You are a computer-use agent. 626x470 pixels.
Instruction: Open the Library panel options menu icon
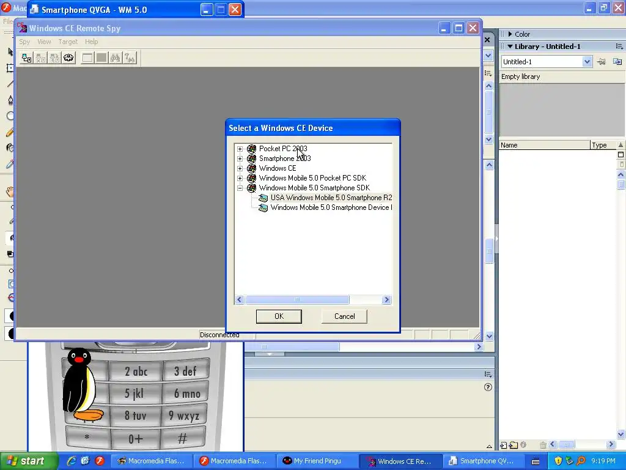pyautogui.click(x=619, y=47)
